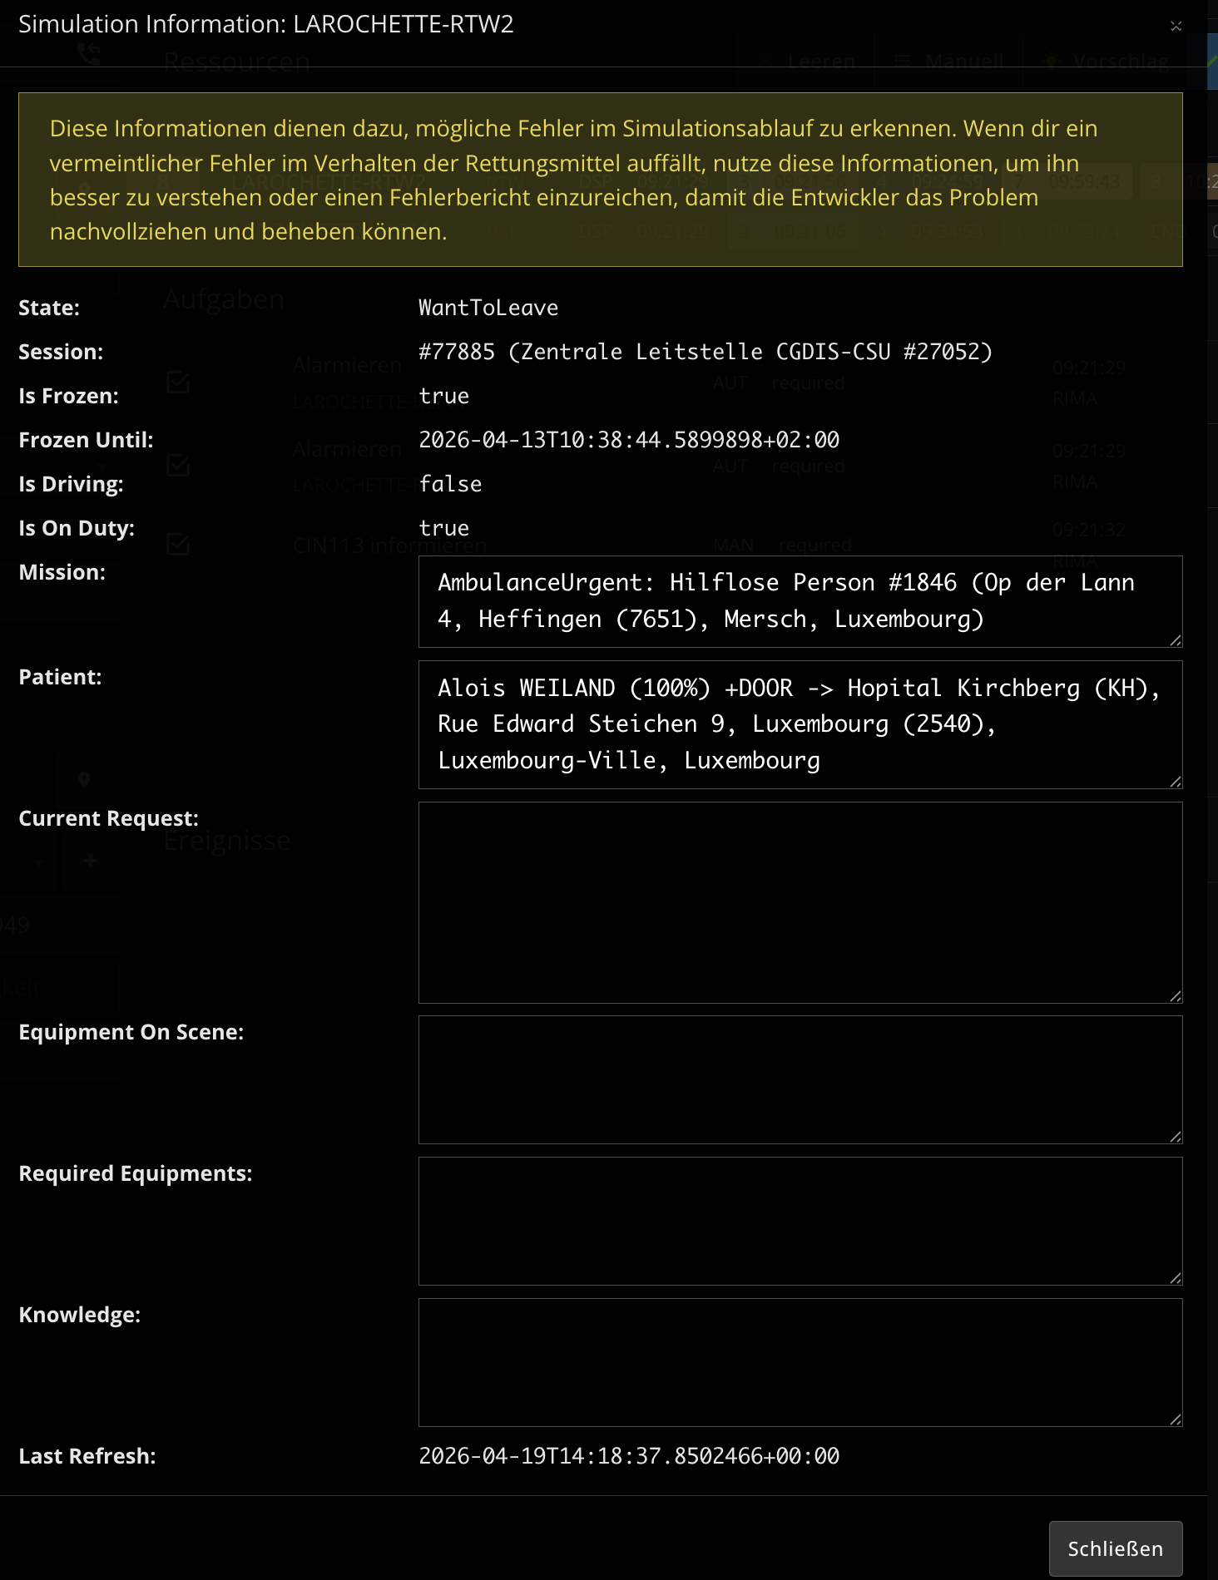
Task: Click the Last Refresh timestamp
Action: 629,1456
